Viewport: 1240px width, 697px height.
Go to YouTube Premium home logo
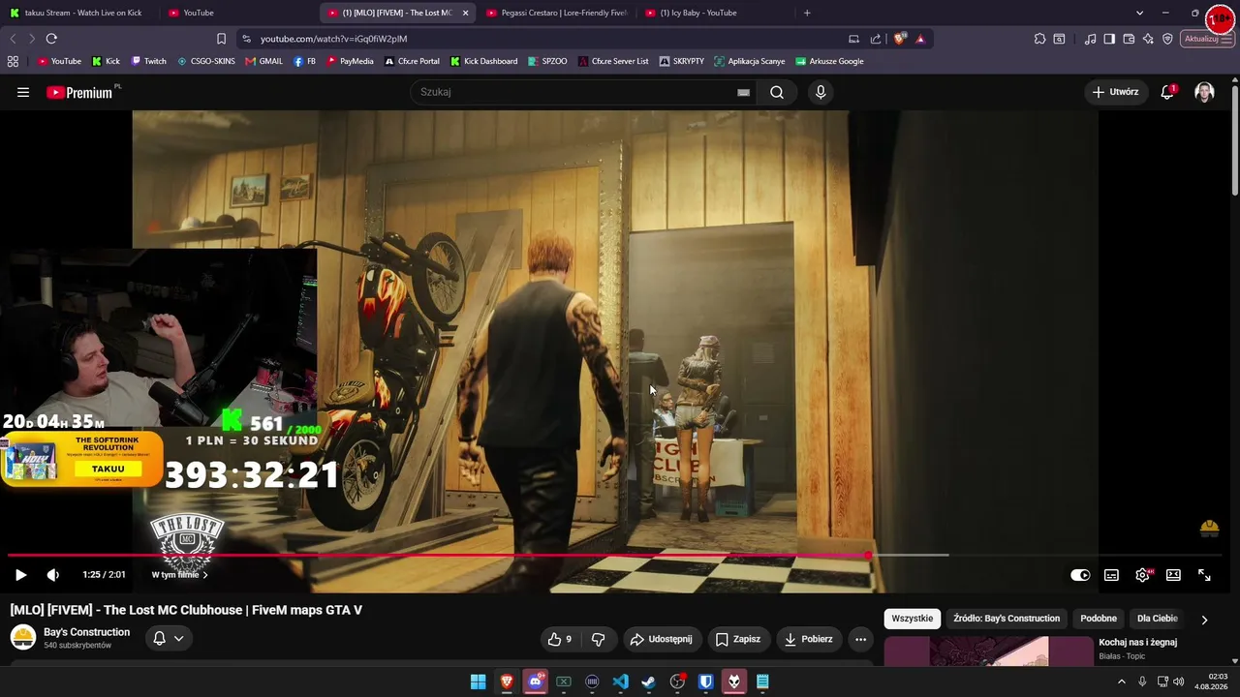79,92
